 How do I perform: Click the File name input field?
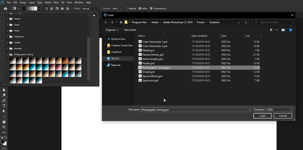[196, 110]
